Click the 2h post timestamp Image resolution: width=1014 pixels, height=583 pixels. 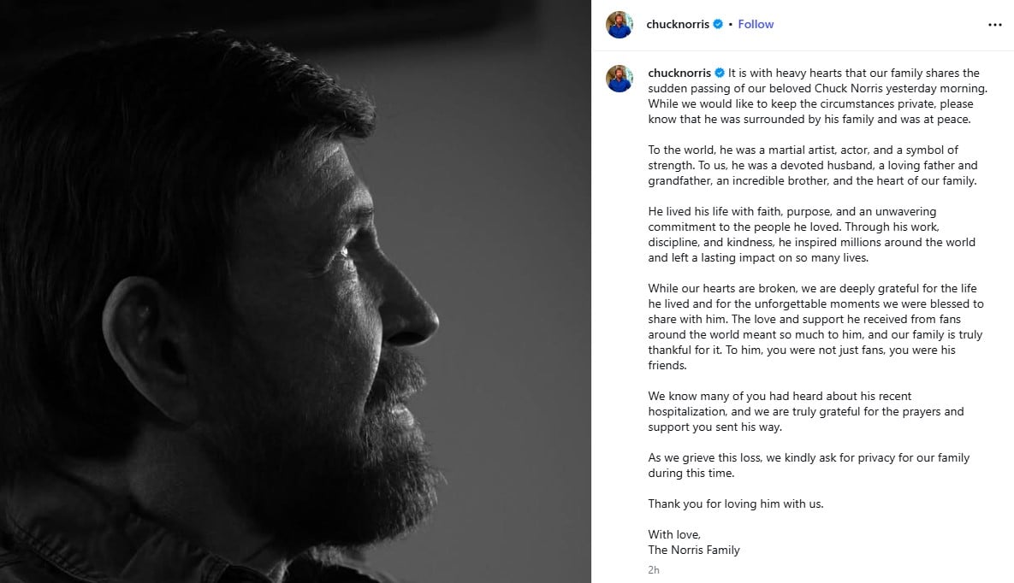(x=654, y=569)
